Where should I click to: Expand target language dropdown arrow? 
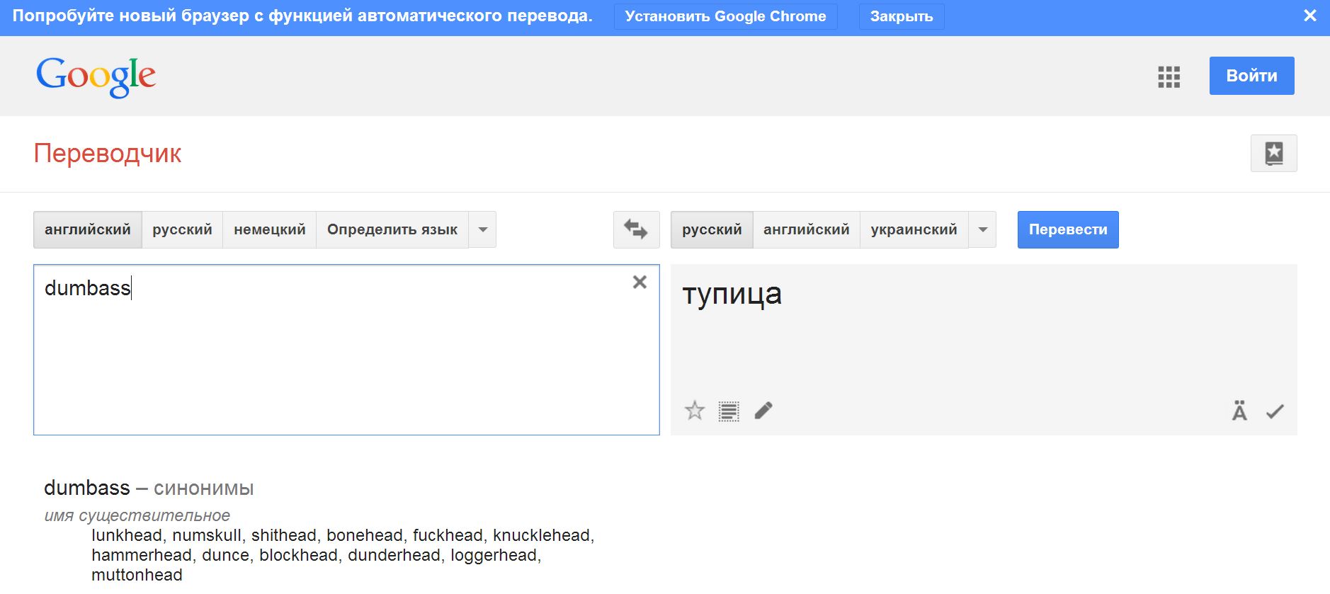coord(982,229)
